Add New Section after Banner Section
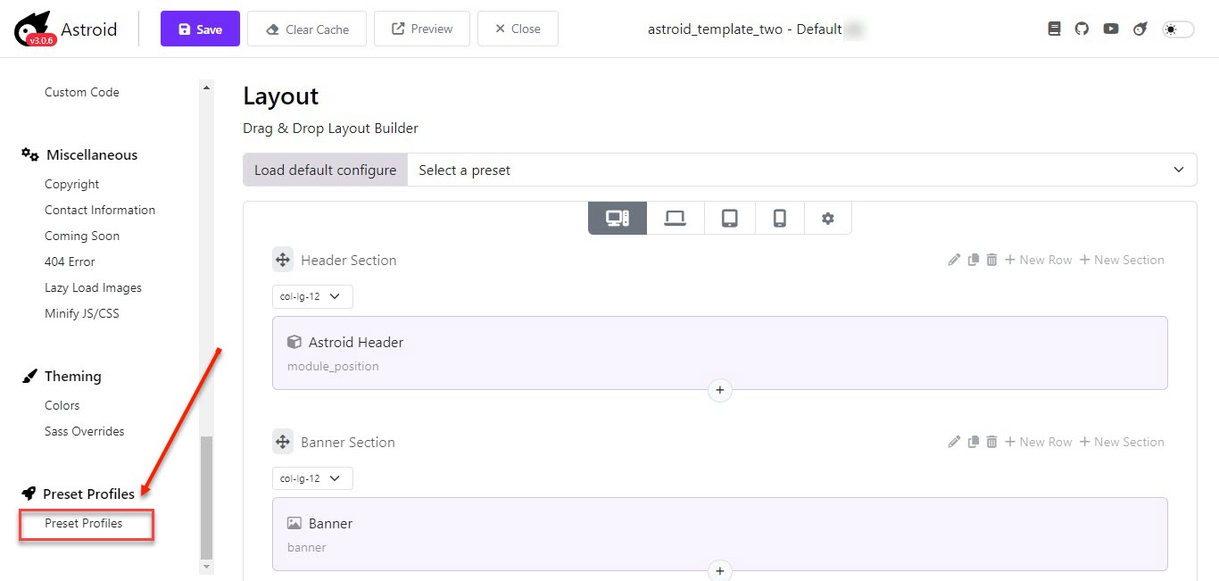 [1122, 442]
